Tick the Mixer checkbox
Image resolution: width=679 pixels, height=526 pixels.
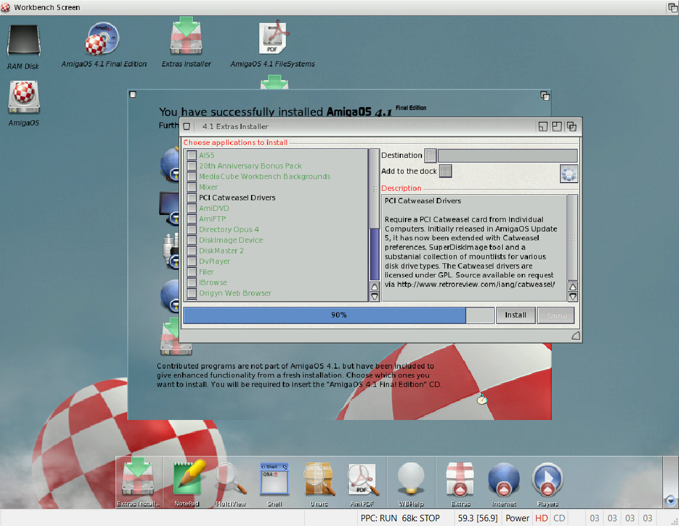[x=192, y=187]
